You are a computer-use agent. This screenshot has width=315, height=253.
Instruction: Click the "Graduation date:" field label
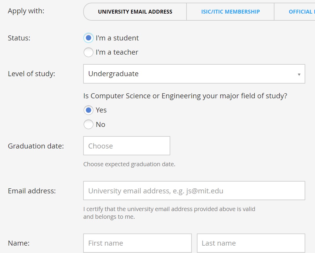point(36,146)
